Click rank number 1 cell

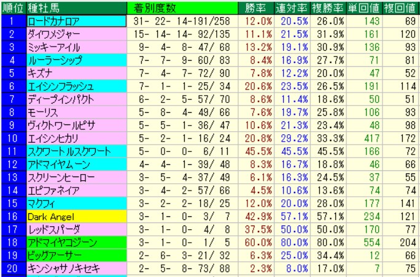tap(14, 21)
